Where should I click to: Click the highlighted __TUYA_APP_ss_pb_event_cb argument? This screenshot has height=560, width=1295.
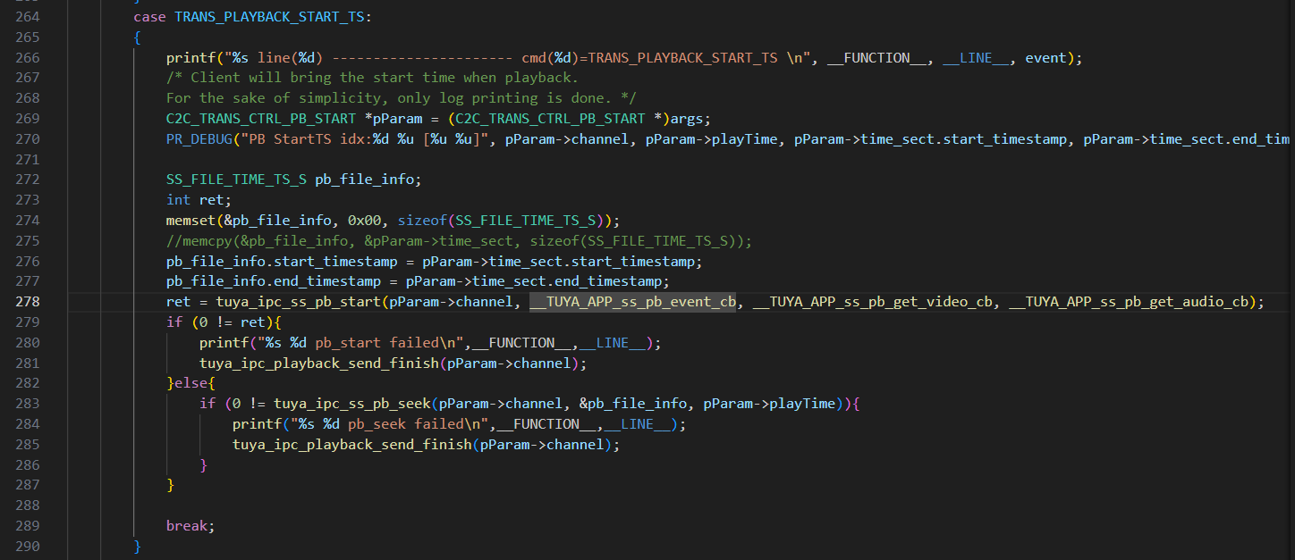[x=632, y=302]
